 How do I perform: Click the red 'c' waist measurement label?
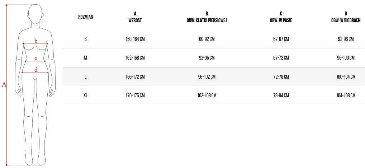point(36,59)
